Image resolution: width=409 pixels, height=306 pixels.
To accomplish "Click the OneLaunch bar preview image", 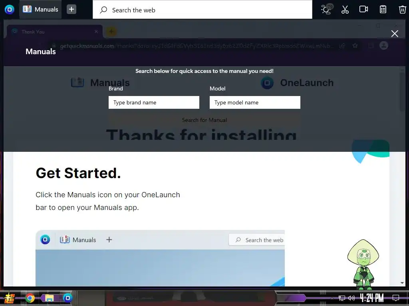I will point(160,258).
